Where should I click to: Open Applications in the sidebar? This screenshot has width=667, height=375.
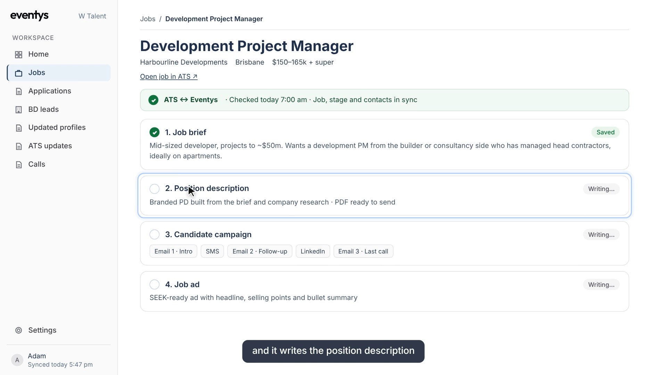click(x=59, y=91)
